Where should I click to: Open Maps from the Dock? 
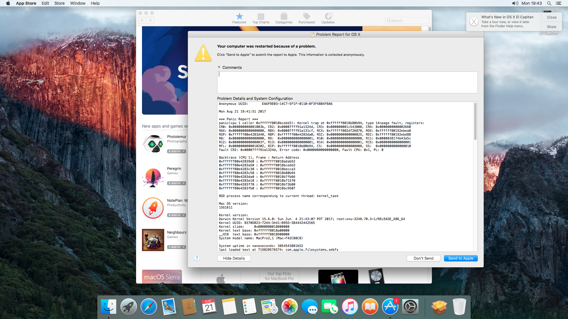point(270,307)
